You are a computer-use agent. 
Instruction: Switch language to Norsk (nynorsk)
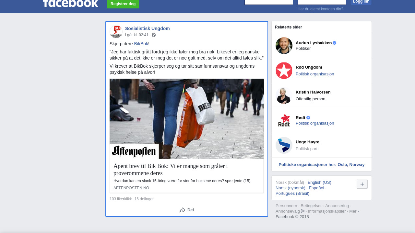(290, 188)
